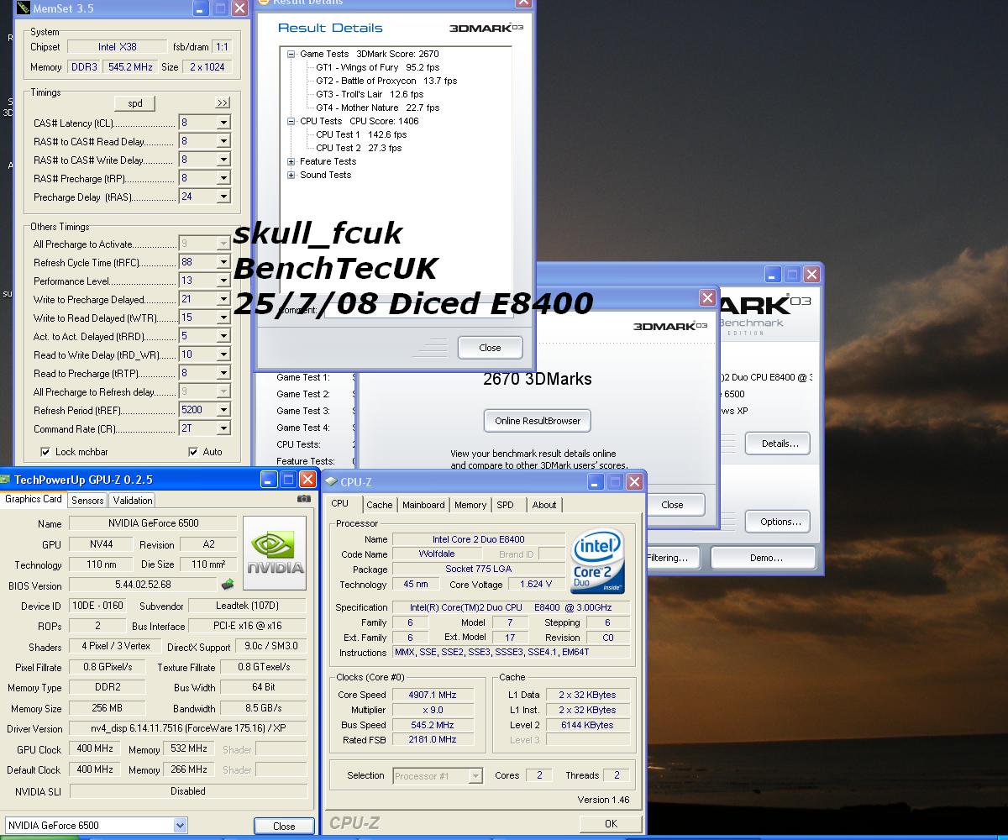Click the Filtering... button in 3DMark
1008x840 pixels.
tap(674, 558)
